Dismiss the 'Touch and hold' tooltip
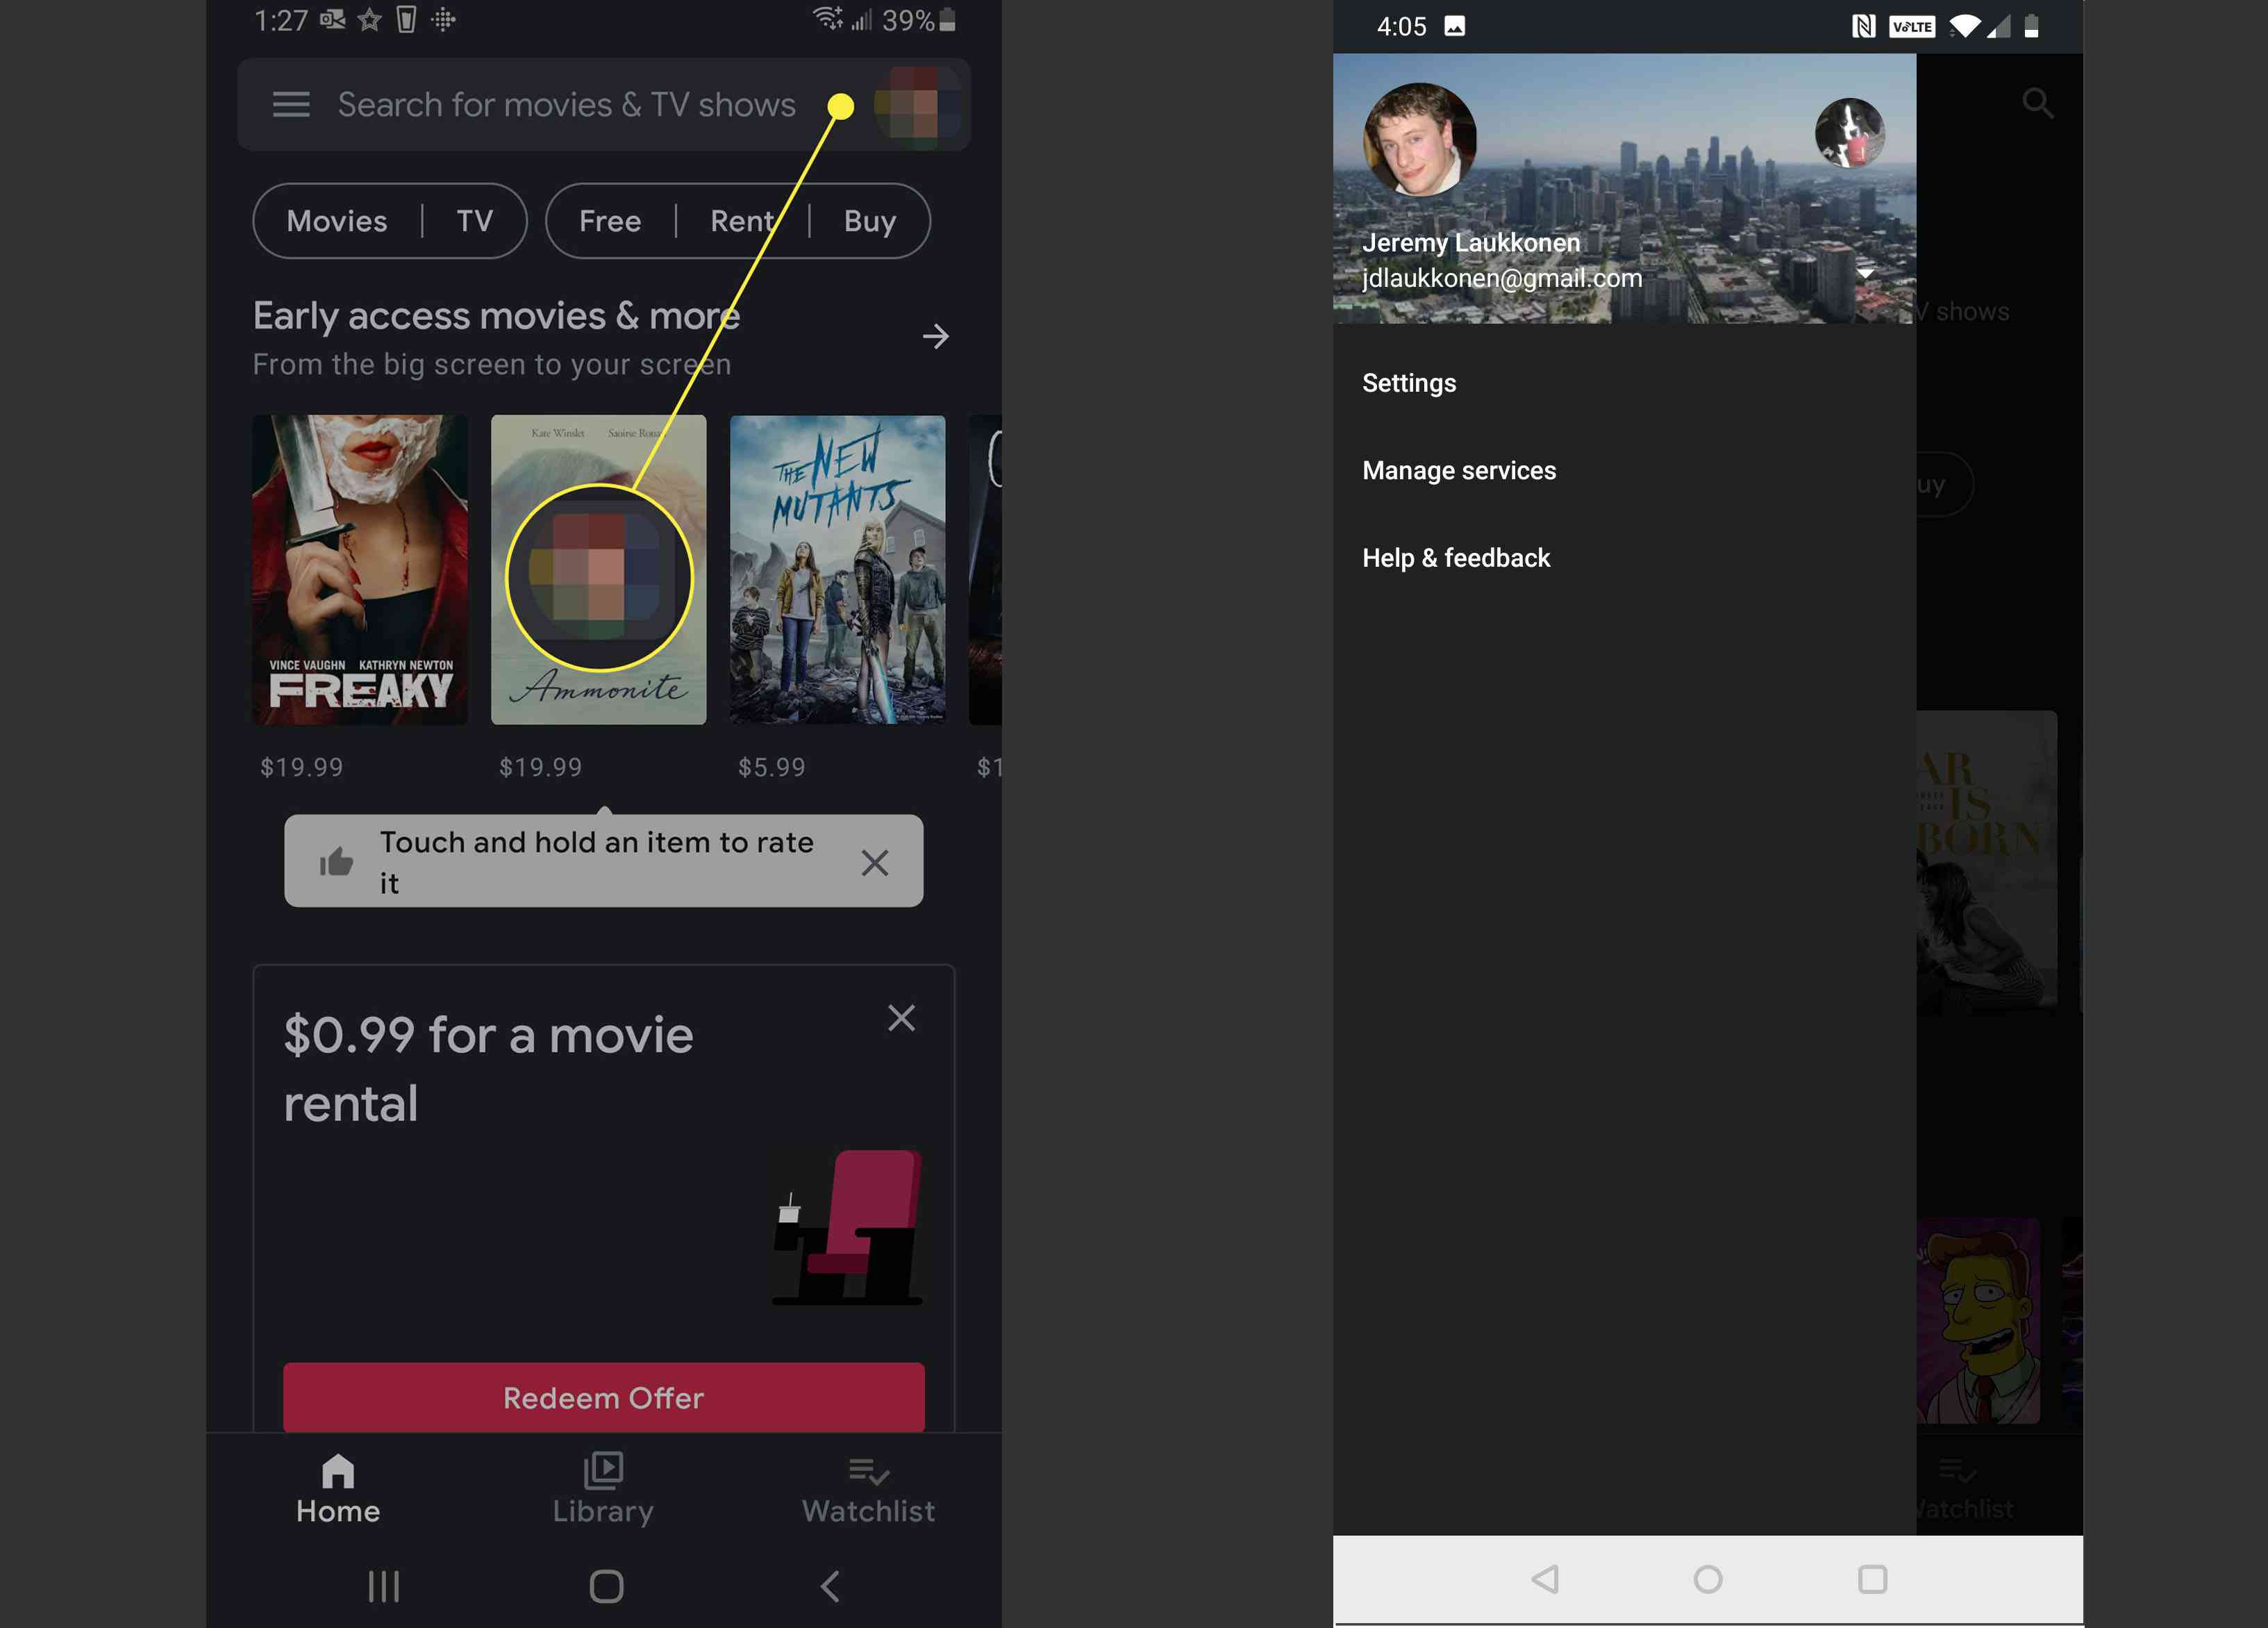This screenshot has width=2268, height=1628. pyautogui.click(x=875, y=863)
